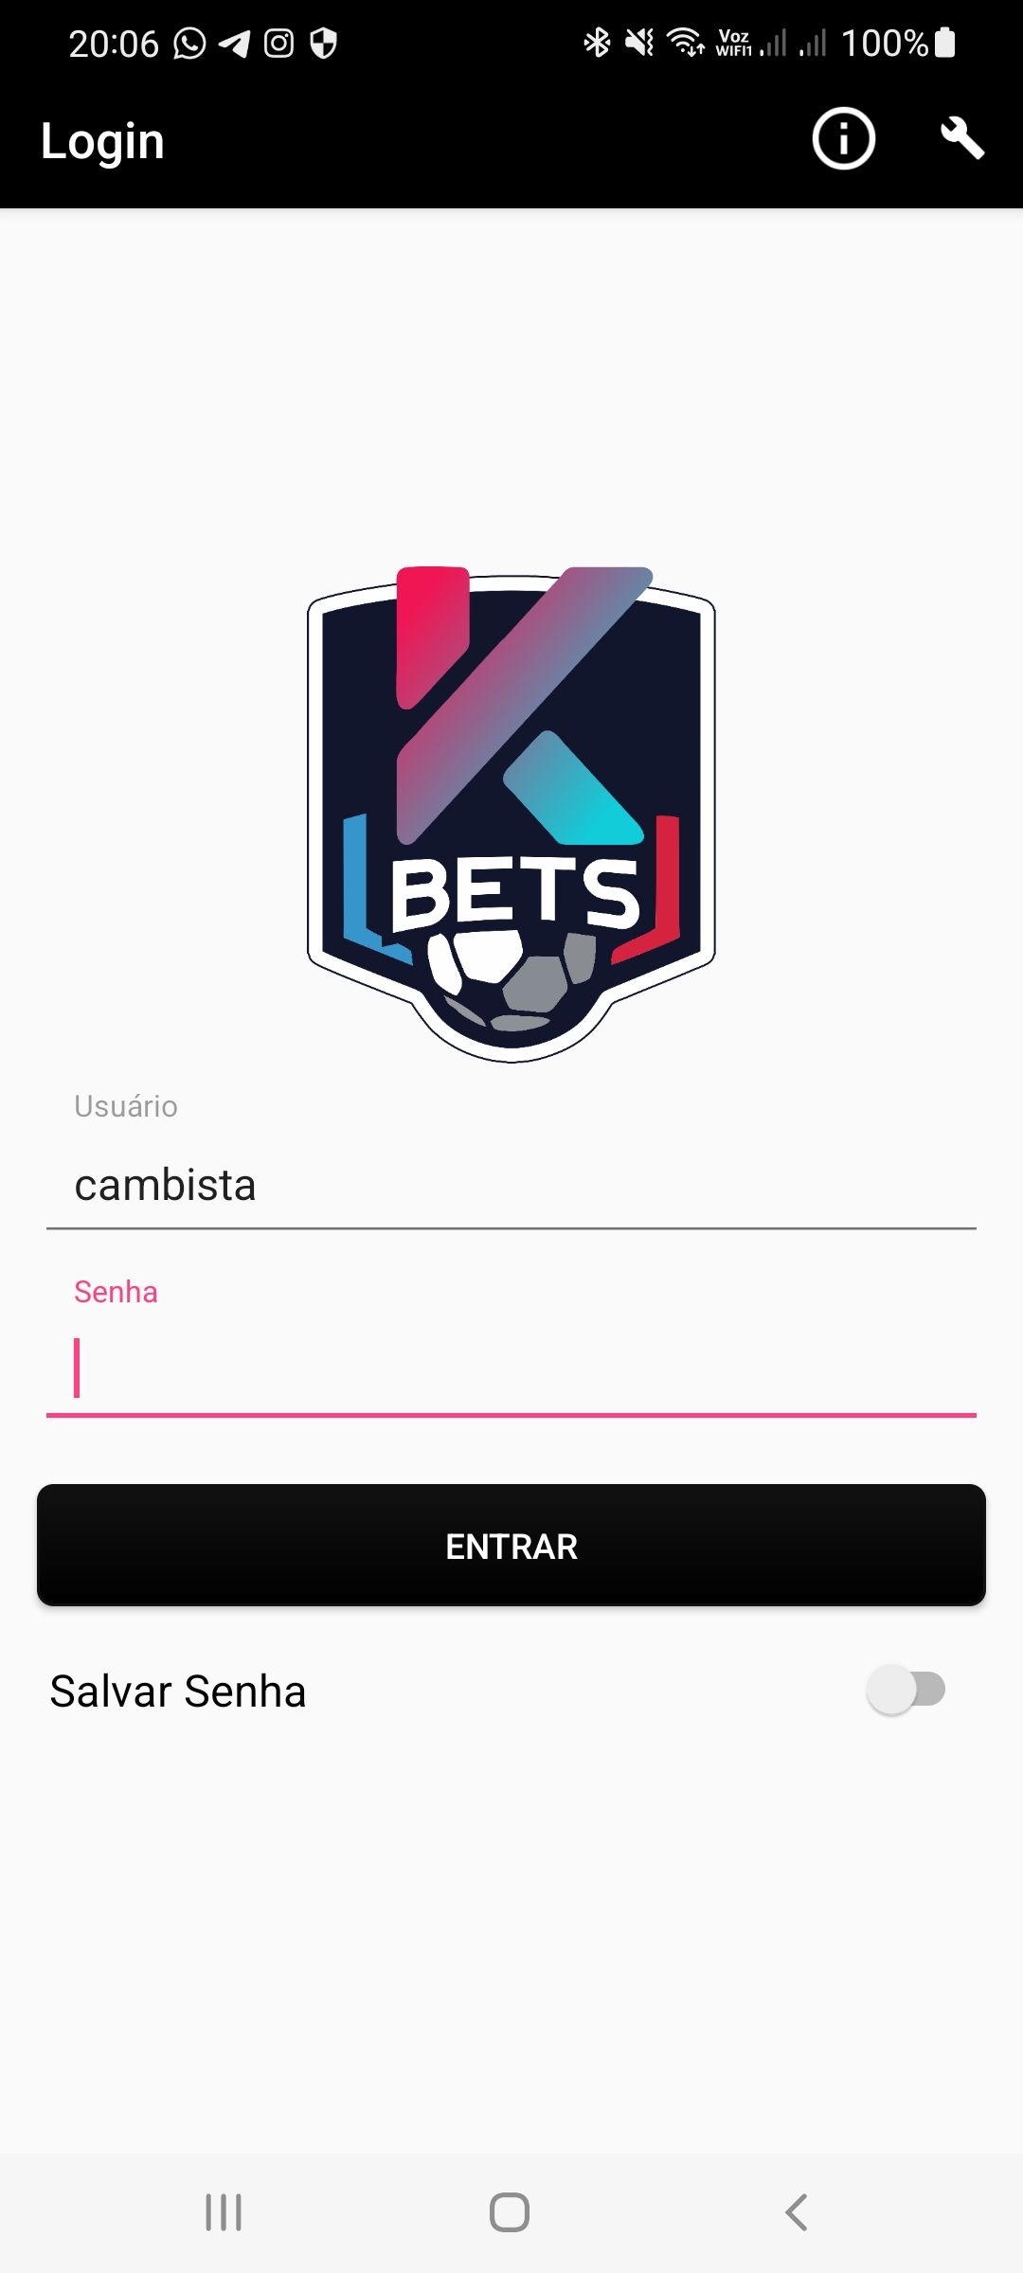
Task: Open settings via wrench icon
Action: tap(962, 139)
